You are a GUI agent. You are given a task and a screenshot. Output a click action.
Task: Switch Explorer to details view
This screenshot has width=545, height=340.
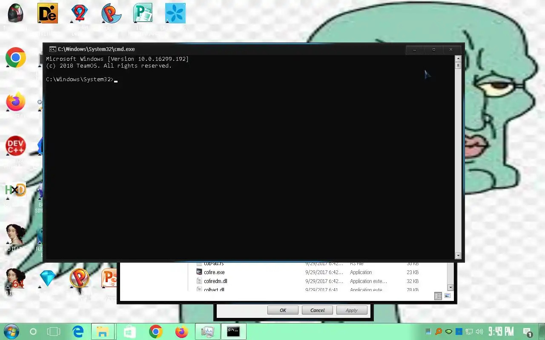pyautogui.click(x=438, y=296)
